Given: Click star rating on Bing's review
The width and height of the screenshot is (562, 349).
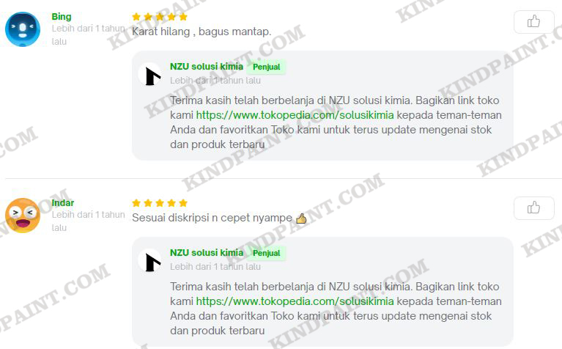Looking at the screenshot, I should 160,17.
